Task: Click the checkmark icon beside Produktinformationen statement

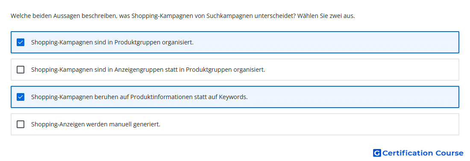Action: [x=21, y=97]
